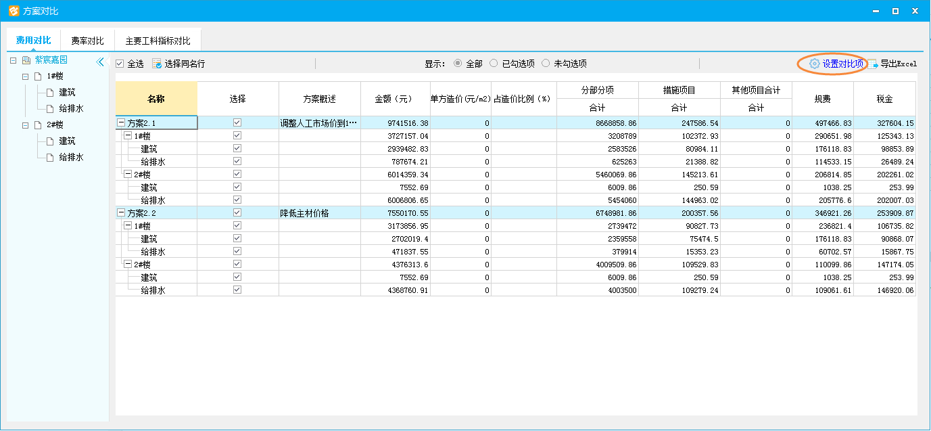Click the app logo in title bar

click(12, 11)
